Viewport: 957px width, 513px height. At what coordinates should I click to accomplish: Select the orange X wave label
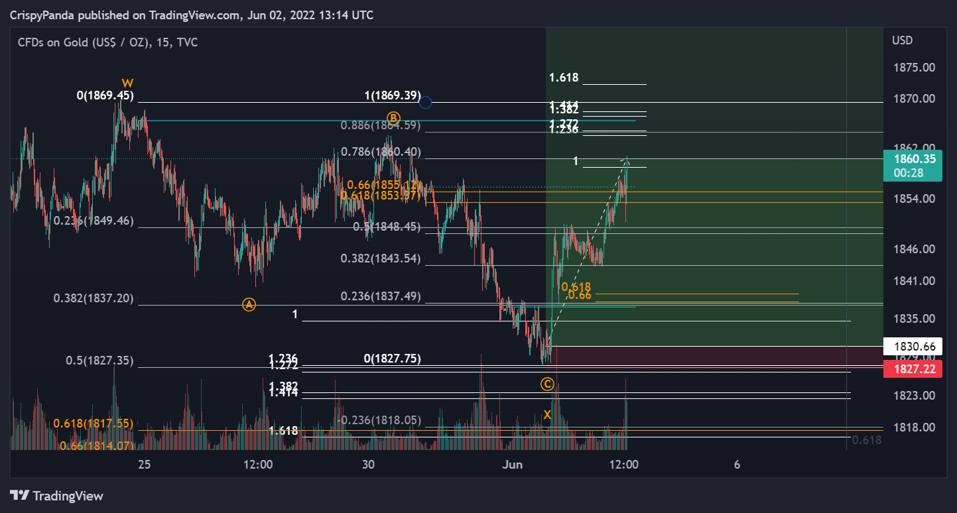[547, 414]
